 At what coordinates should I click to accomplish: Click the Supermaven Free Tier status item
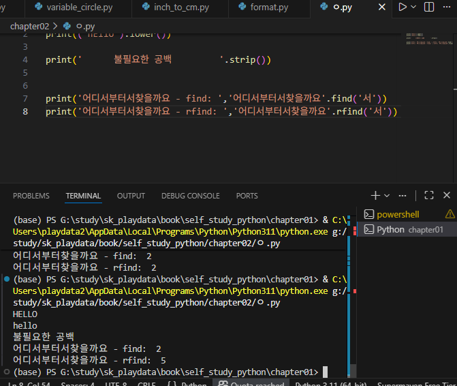(x=417, y=383)
